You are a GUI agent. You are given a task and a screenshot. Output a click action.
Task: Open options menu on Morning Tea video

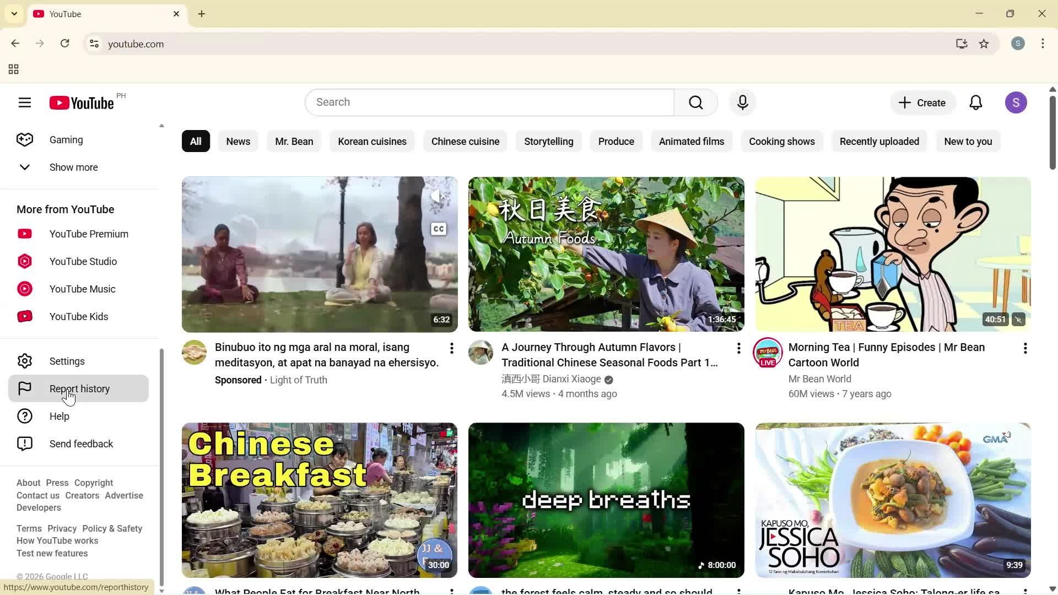point(1025,348)
